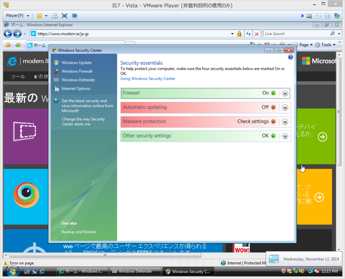This screenshot has height=279, width=345.
Task: Click the IE address bar URL field
Action: (x=133, y=34)
